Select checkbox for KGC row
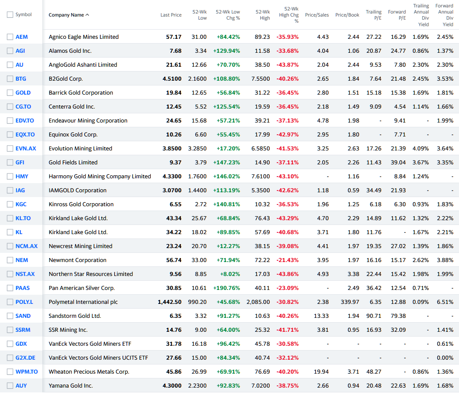 pyautogui.click(x=10, y=204)
